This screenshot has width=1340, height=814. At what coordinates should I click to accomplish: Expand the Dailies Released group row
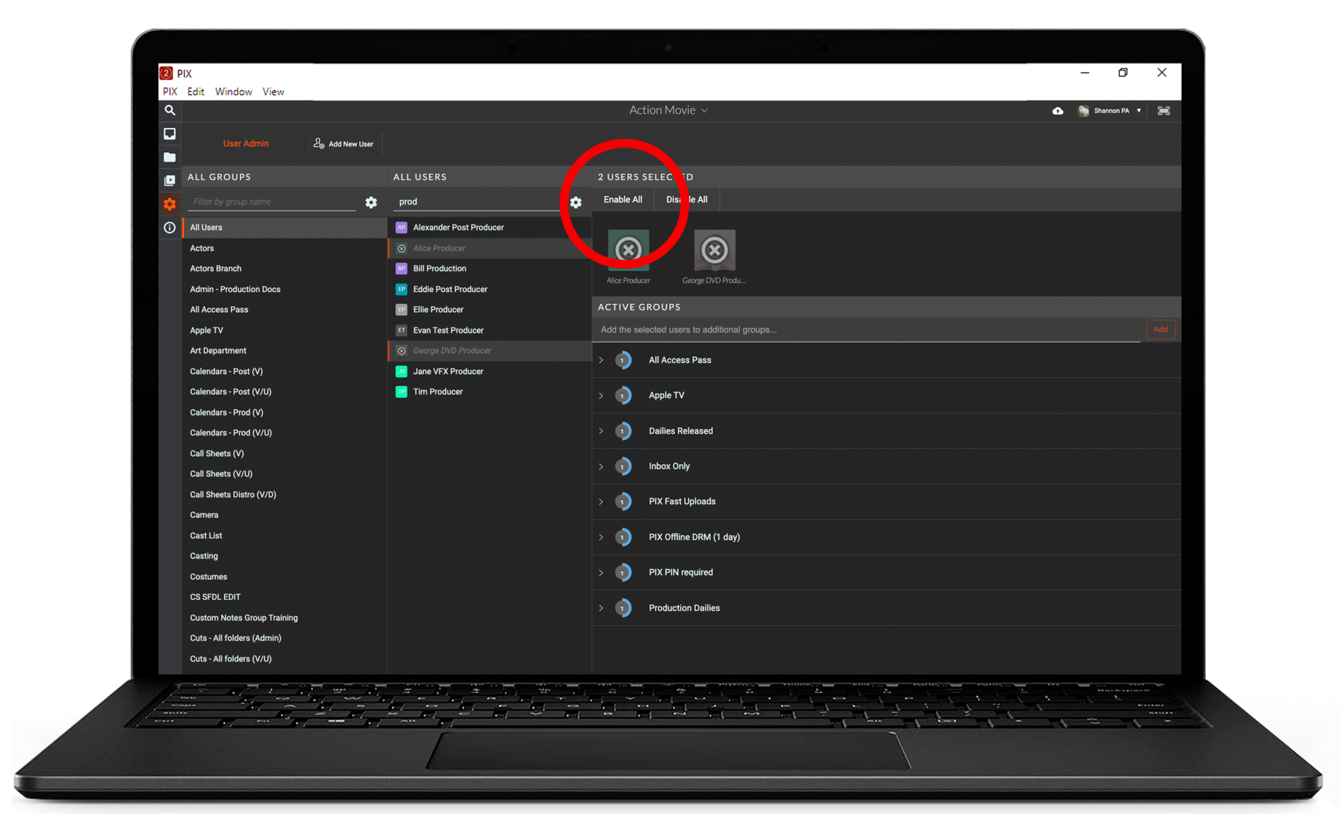(x=601, y=431)
